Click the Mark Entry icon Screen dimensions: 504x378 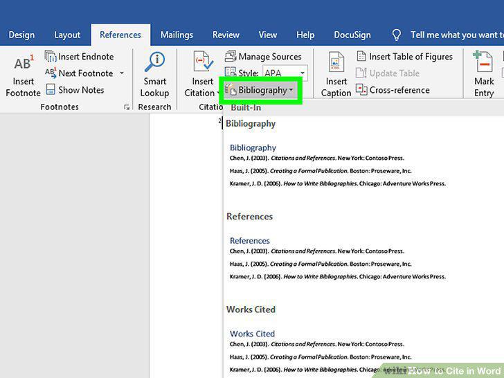483,62
